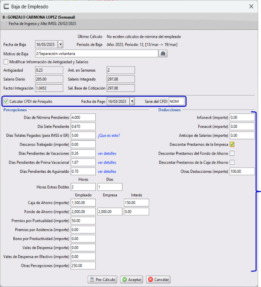Click the Pre-Cálculo button

(x=103, y=279)
